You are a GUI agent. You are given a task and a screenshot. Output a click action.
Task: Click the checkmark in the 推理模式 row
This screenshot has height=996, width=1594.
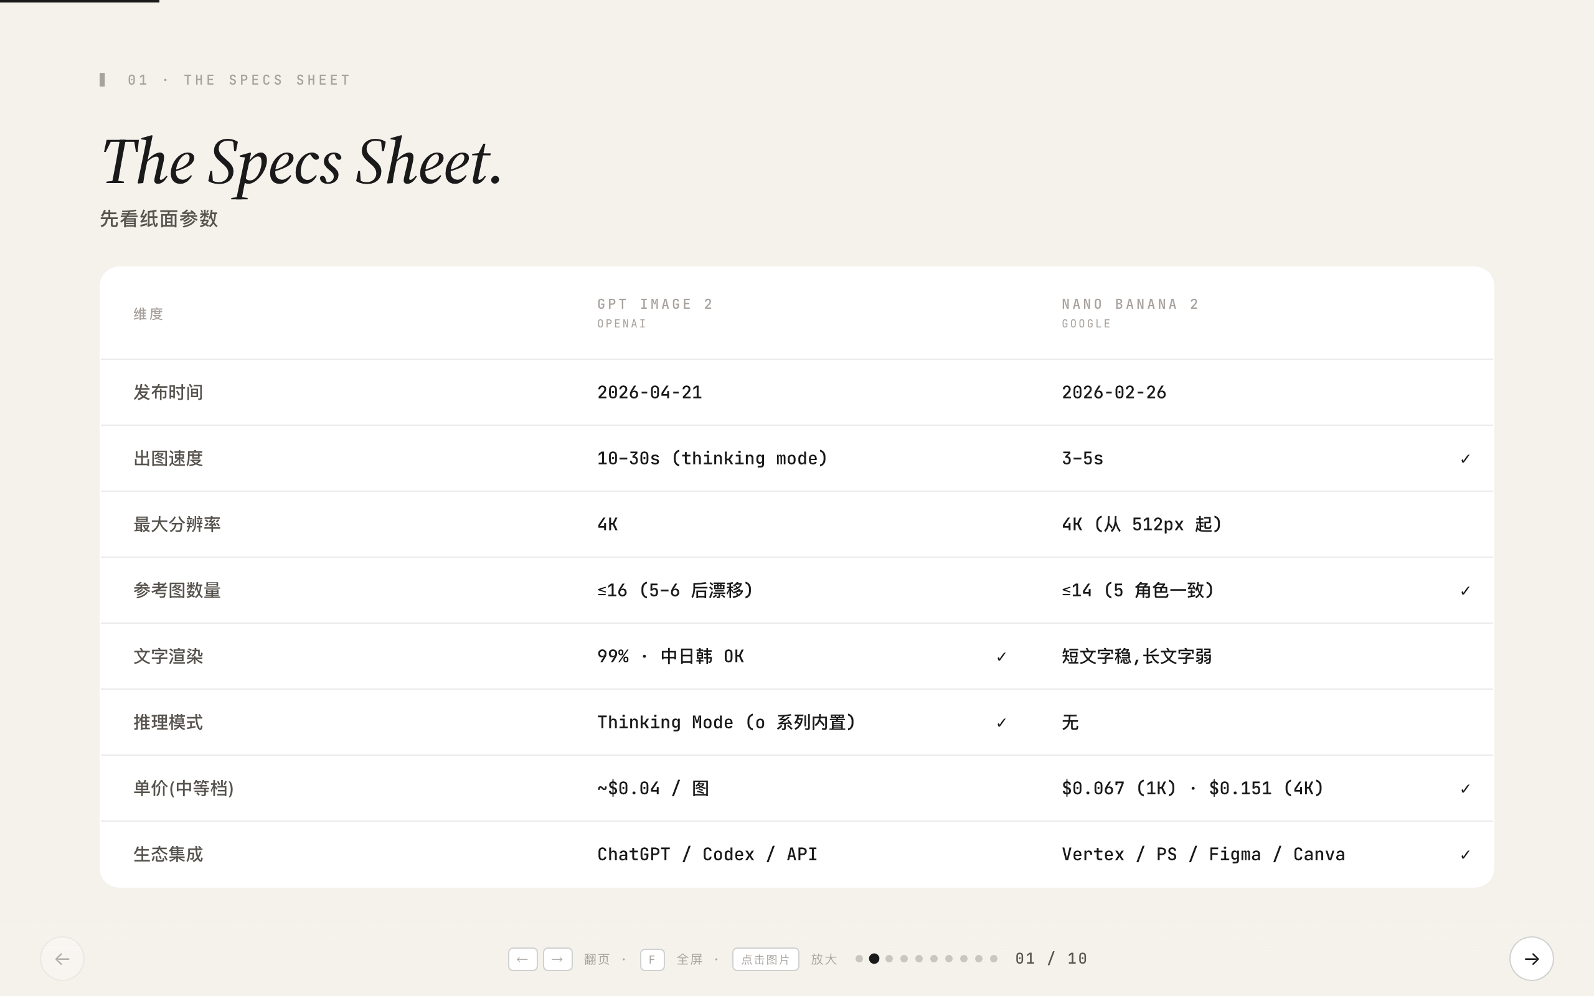[x=1001, y=722]
